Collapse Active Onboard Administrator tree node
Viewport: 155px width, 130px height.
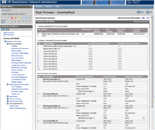7,84
